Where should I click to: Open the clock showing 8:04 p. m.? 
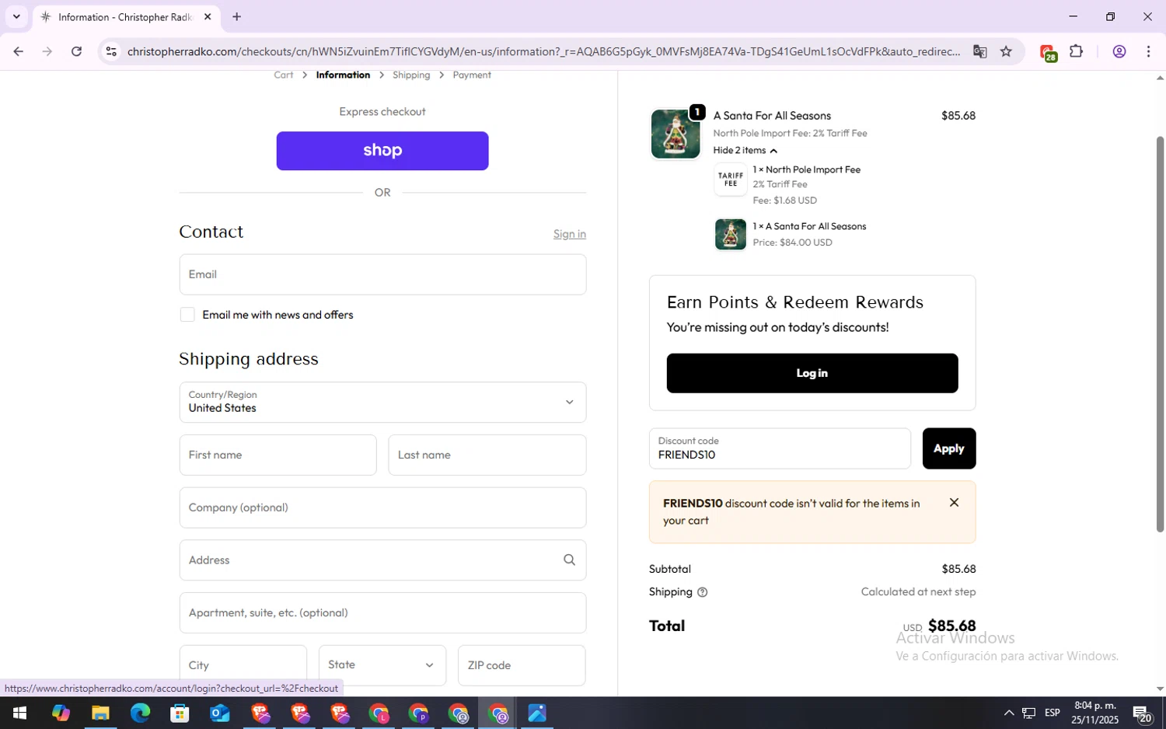click(1094, 713)
